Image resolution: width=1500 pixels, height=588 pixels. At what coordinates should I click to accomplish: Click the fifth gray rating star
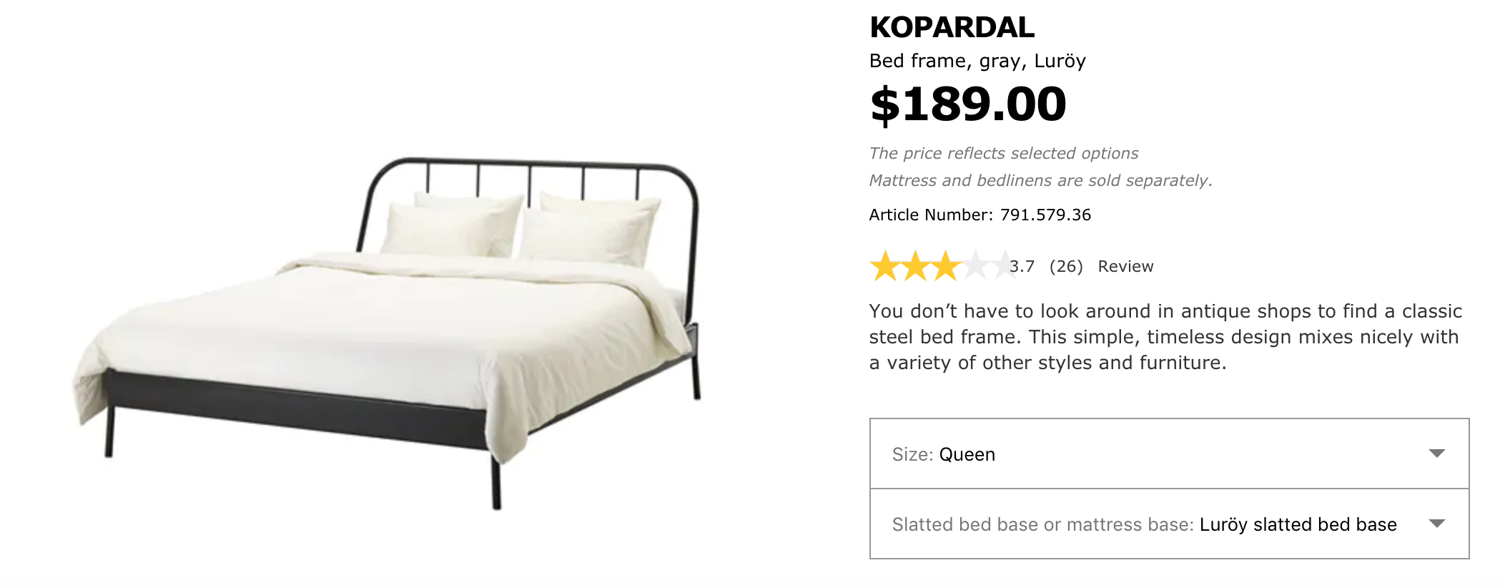pyautogui.click(x=1004, y=266)
